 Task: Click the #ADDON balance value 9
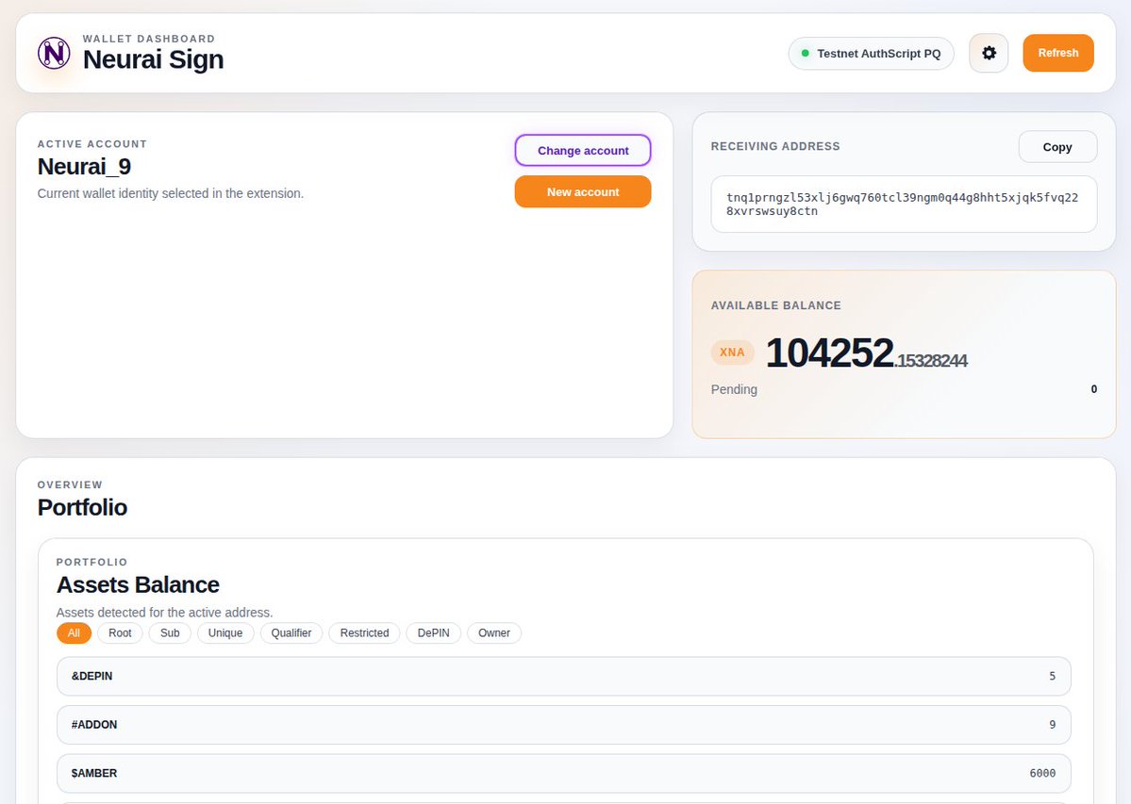click(1053, 725)
